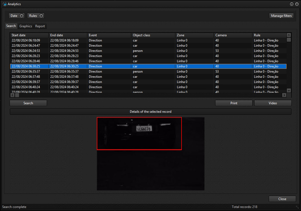Open Manage filters

(x=281, y=16)
